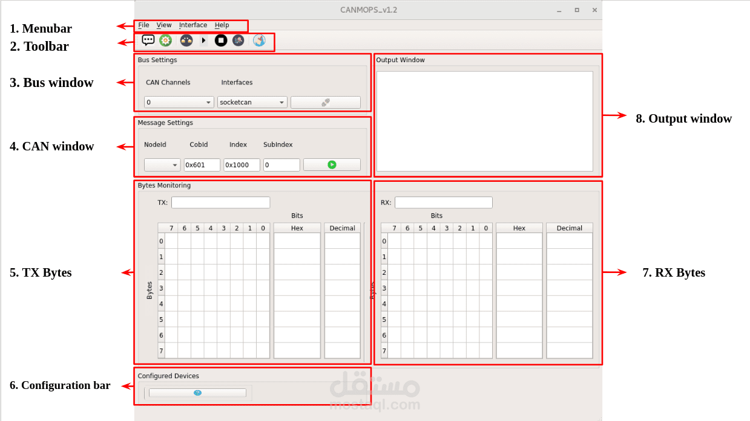750x421 pixels.
Task: Click bit 7 column header in RX table
Action: (394, 228)
